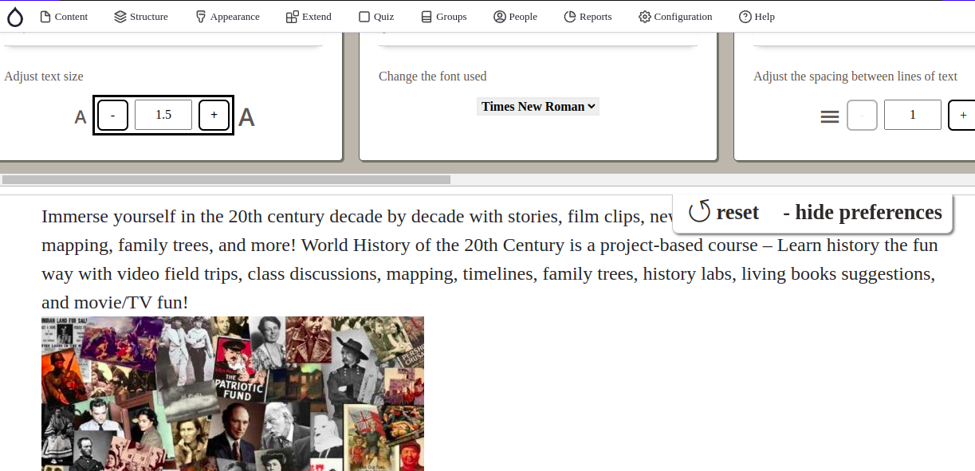Viewport: 975px width, 471px height.
Task: Click the 'Adjust text size' label
Action: [x=44, y=77]
